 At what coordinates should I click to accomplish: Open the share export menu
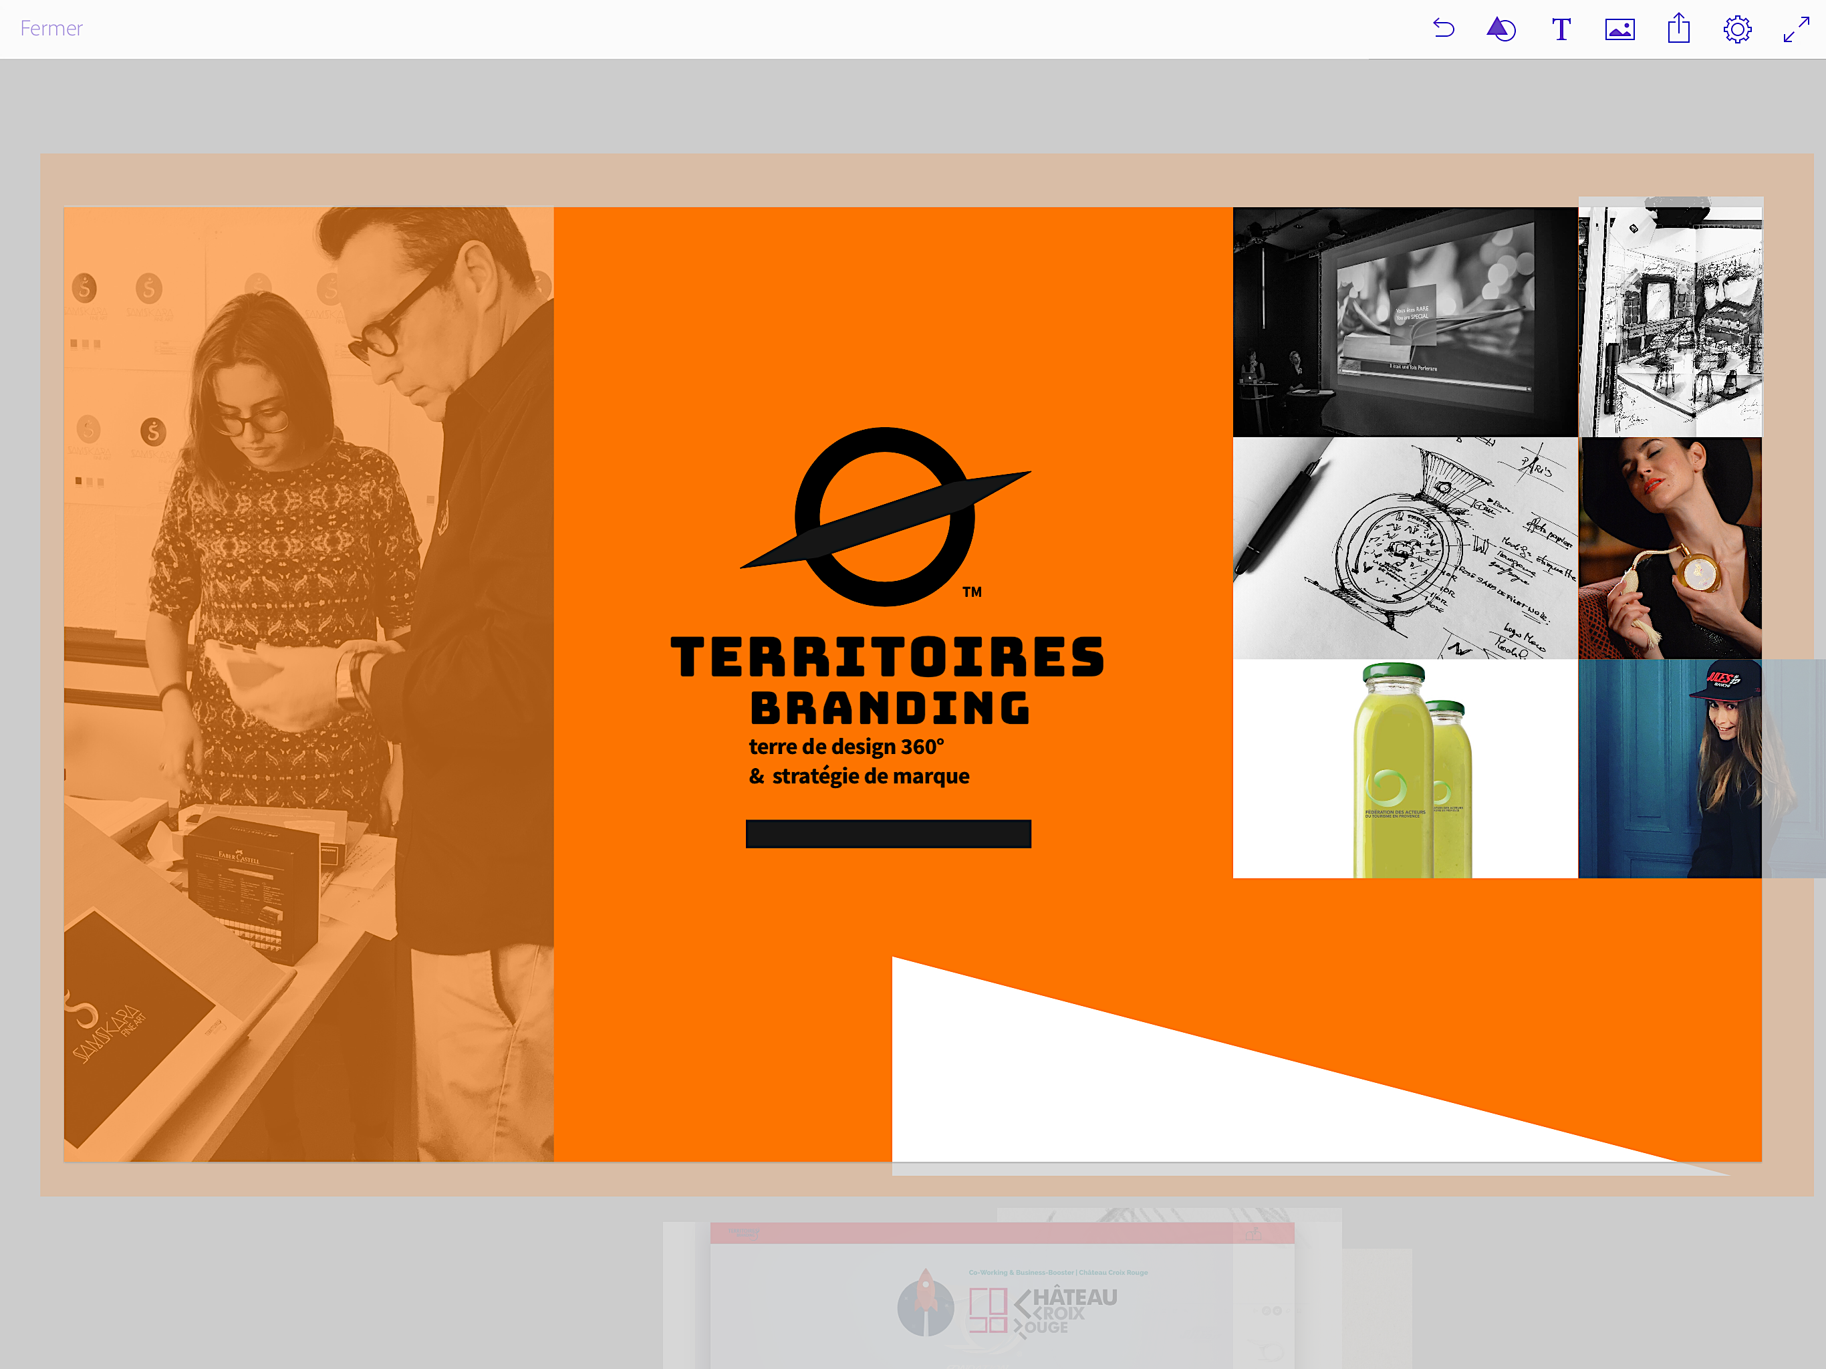pyautogui.click(x=1678, y=29)
